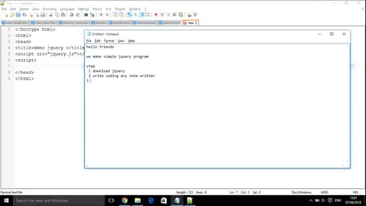
Task: Open File menu in Untitled Notepad
Action: click(89, 41)
